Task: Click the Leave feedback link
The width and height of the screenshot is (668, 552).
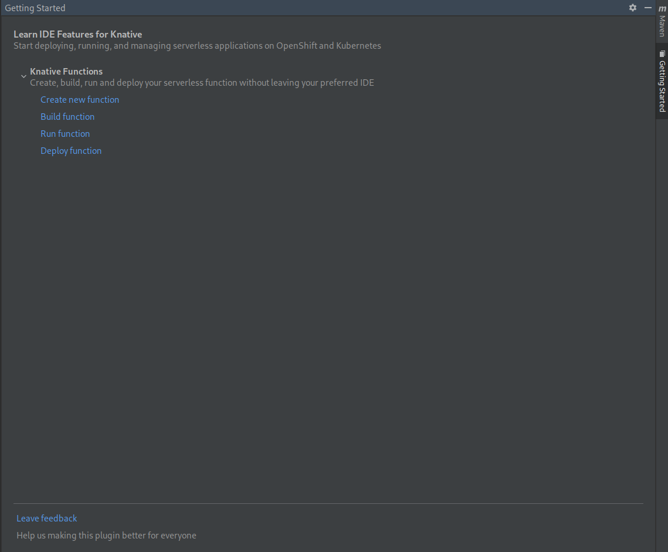Action: (47, 519)
